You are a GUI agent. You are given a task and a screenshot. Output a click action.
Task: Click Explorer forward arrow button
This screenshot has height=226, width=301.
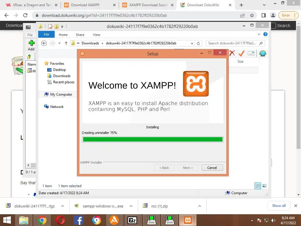pyautogui.click(x=52, y=43)
